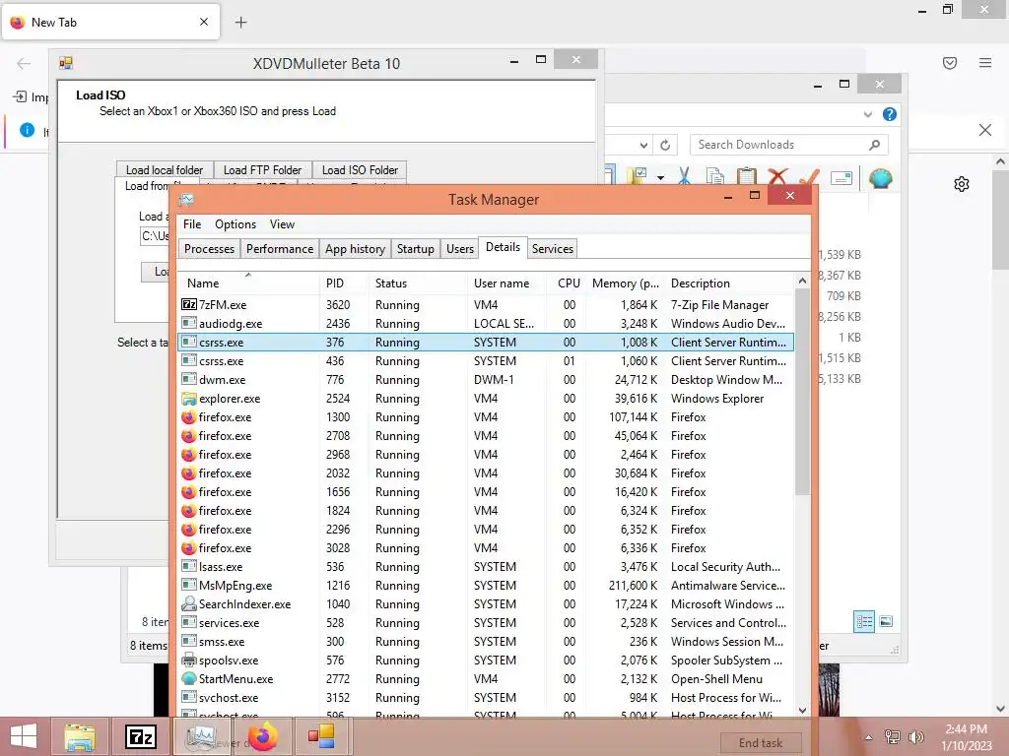Open the Windows Start button on taskbar
The width and height of the screenshot is (1009, 756).
(24, 736)
